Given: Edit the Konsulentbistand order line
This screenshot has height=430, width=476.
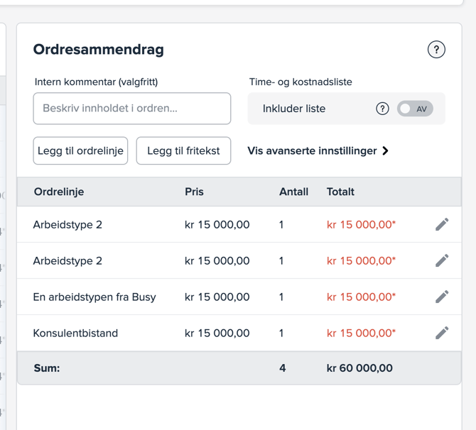Looking at the screenshot, I should pos(442,333).
